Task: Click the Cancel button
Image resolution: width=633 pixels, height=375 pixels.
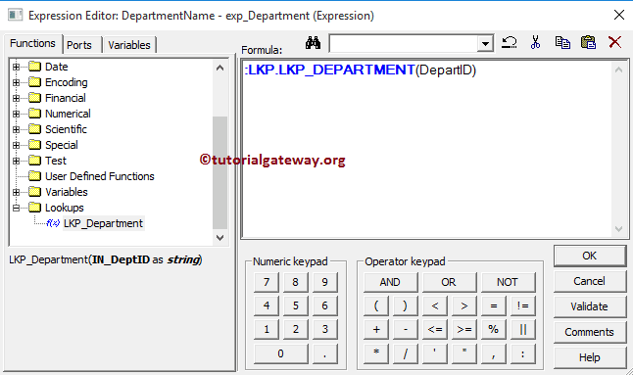Action: click(590, 281)
